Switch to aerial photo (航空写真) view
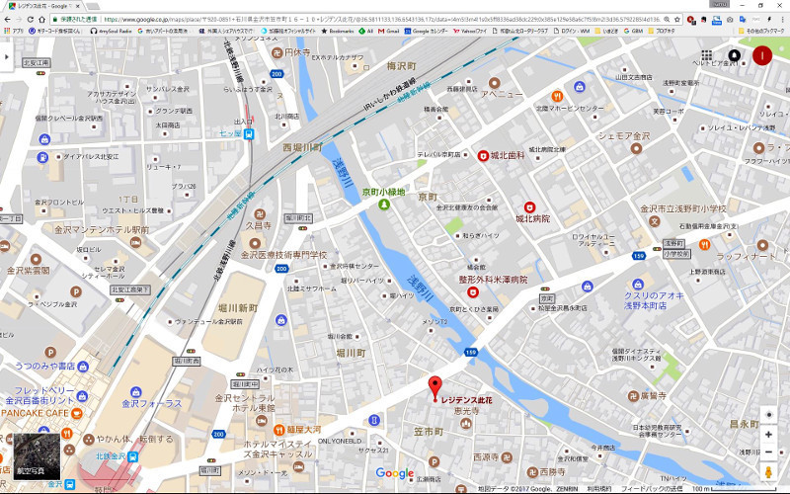Image resolution: width=790 pixels, height=494 pixels. pos(37,456)
